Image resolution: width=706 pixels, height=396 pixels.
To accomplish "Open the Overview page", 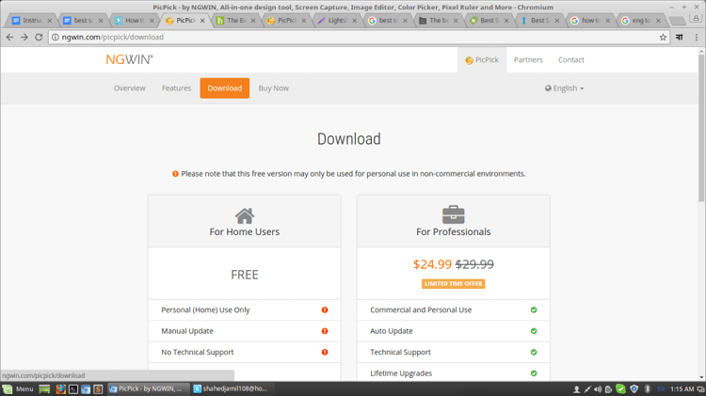I will click(x=130, y=88).
